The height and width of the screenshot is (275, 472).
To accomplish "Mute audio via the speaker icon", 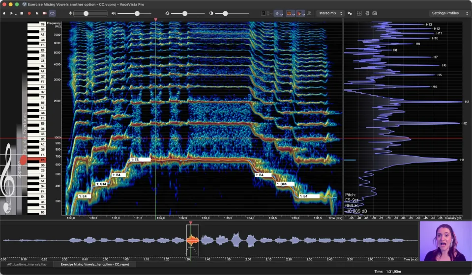I will pos(114,13).
